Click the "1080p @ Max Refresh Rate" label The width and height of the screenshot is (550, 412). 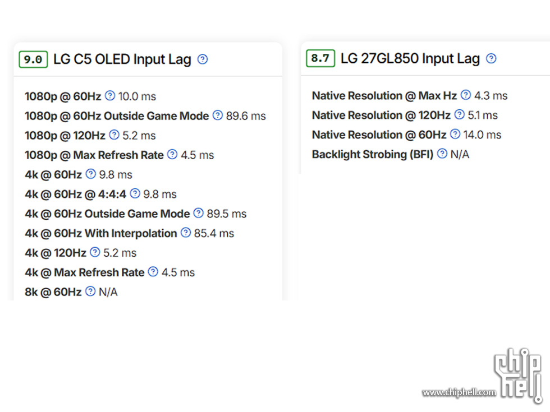[x=94, y=155]
